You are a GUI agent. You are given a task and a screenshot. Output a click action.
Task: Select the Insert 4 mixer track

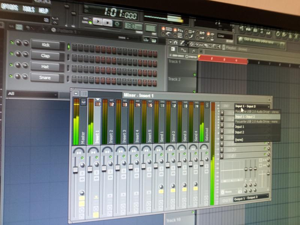click(135, 121)
